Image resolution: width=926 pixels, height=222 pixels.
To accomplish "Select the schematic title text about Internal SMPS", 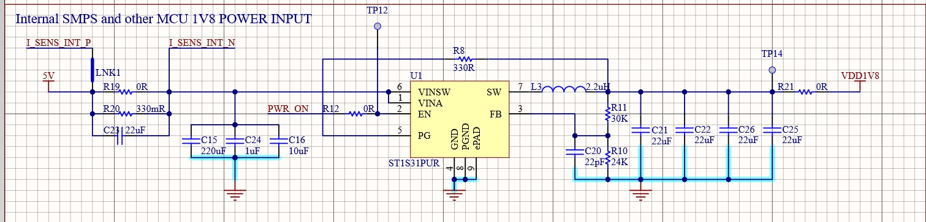I will [164, 19].
